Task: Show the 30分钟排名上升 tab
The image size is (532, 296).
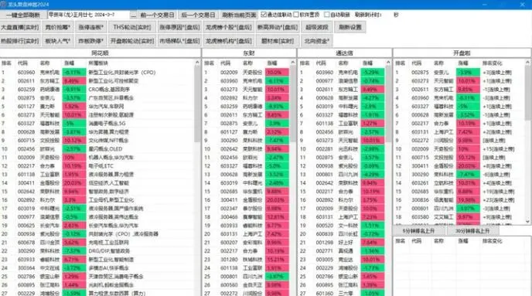Action: (x=472, y=231)
